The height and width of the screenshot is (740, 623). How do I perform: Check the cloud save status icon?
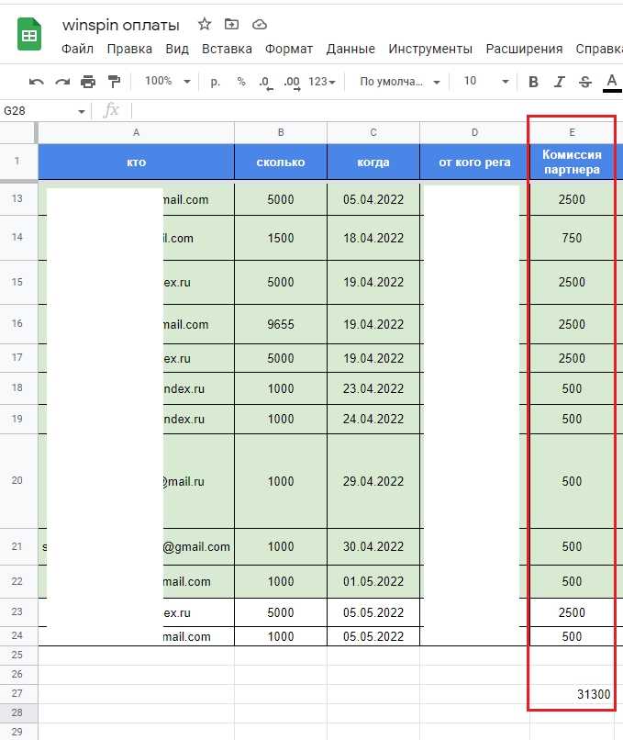pos(259,24)
